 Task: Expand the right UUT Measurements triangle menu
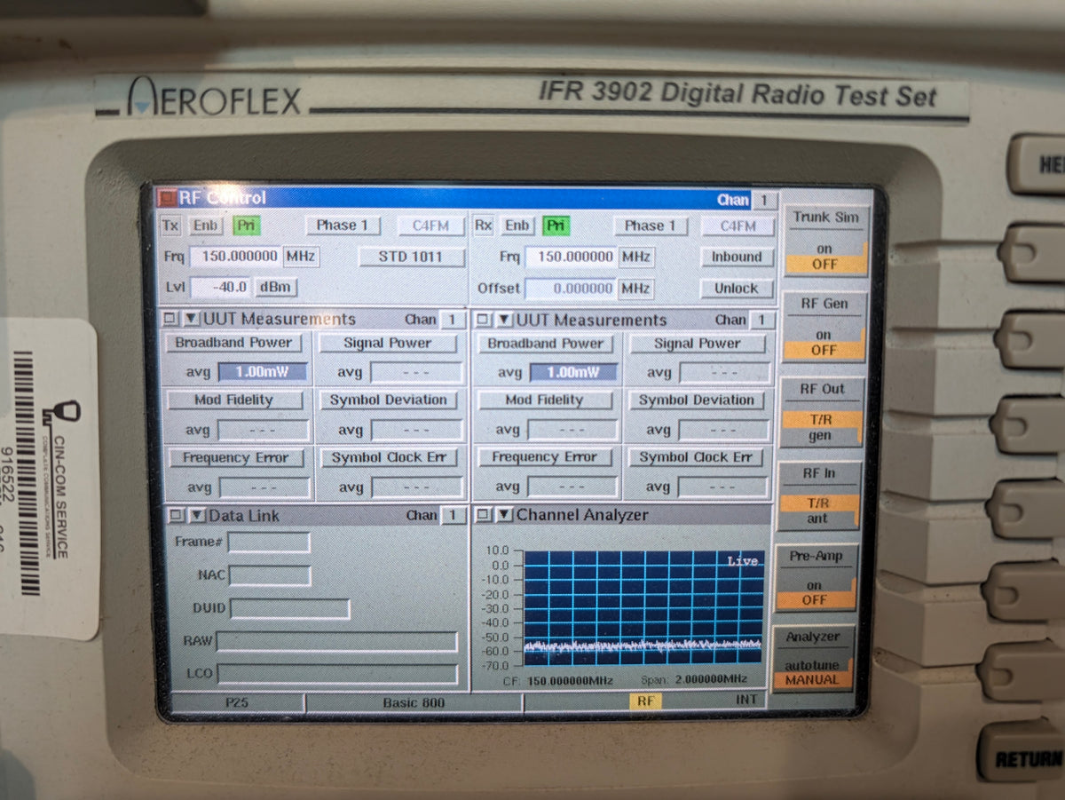[503, 320]
